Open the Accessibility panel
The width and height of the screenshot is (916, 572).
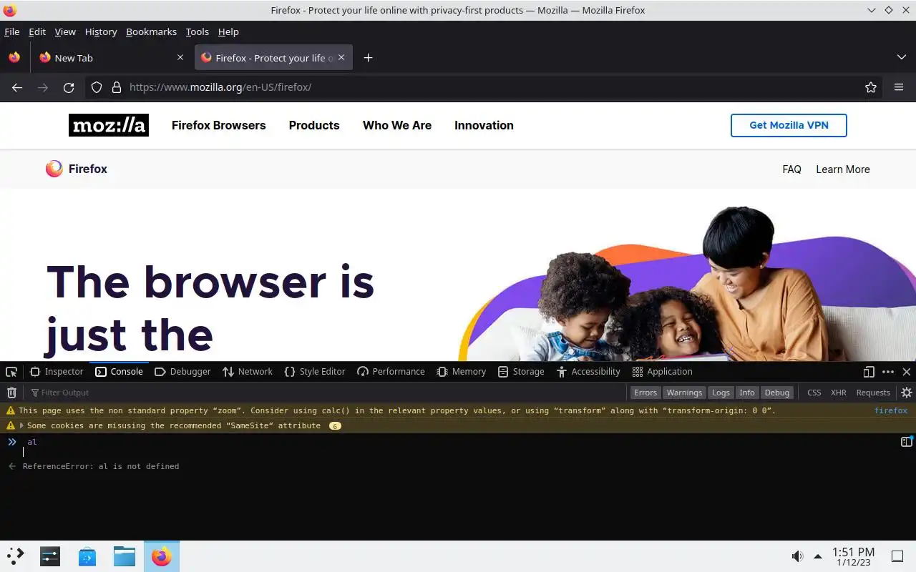pos(588,372)
